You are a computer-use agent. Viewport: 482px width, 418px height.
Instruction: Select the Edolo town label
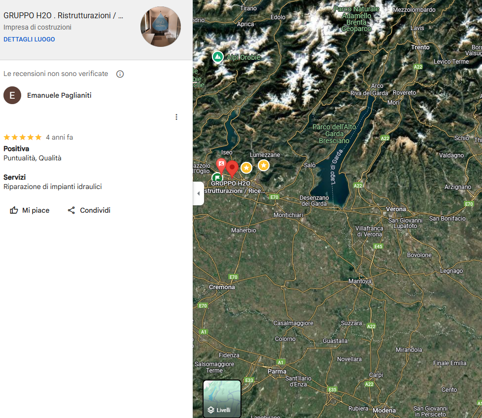[x=278, y=17]
